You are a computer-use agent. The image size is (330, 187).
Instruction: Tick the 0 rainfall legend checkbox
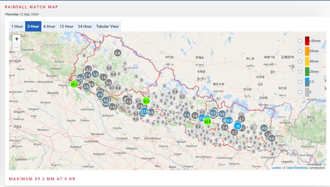tap(300, 92)
